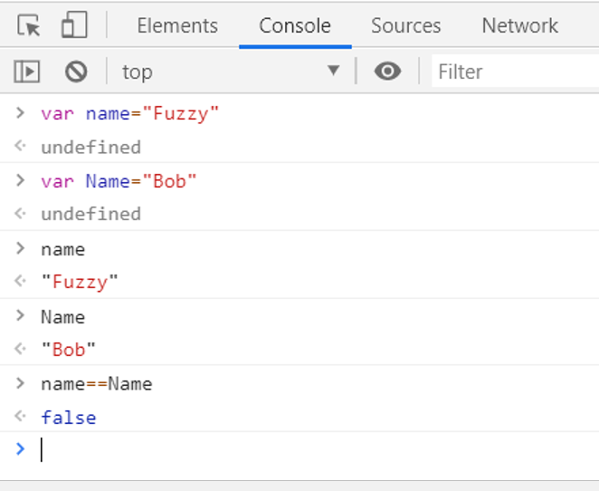Open the live expression eye icon
The height and width of the screenshot is (491, 599).
[x=387, y=72]
